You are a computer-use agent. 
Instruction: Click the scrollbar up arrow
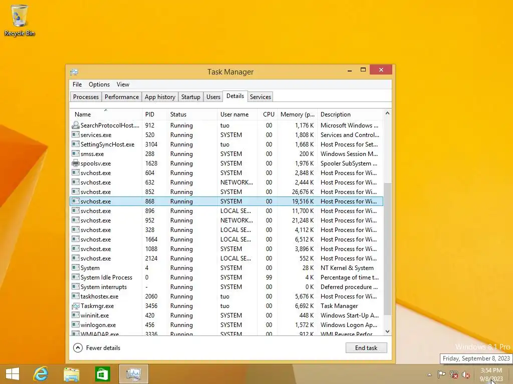point(387,113)
